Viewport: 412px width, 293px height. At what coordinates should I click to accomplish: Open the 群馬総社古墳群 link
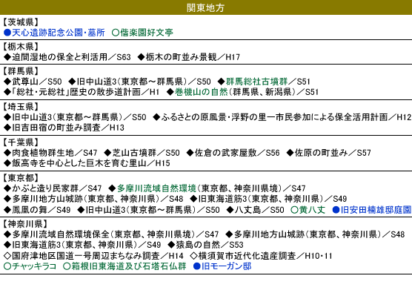coord(256,82)
